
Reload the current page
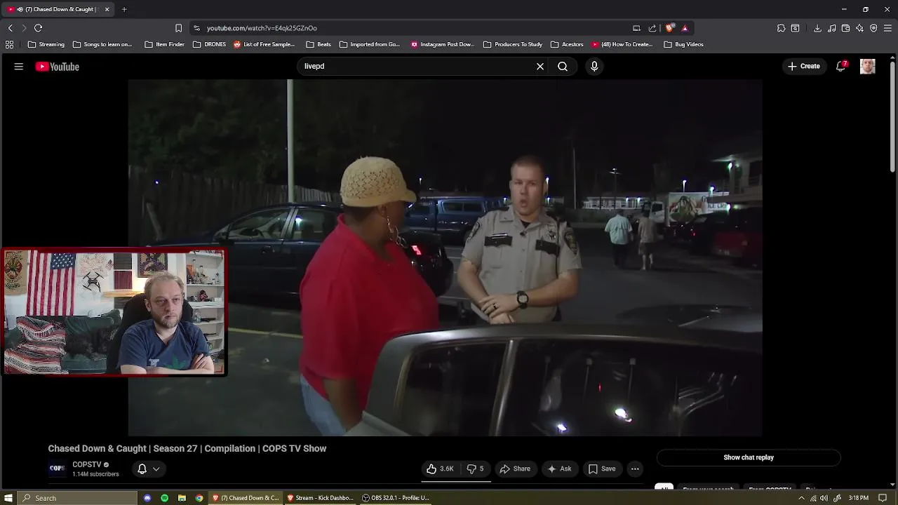39,28
